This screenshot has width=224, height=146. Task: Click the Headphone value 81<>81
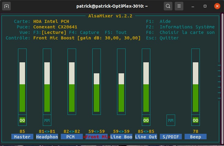(47, 131)
